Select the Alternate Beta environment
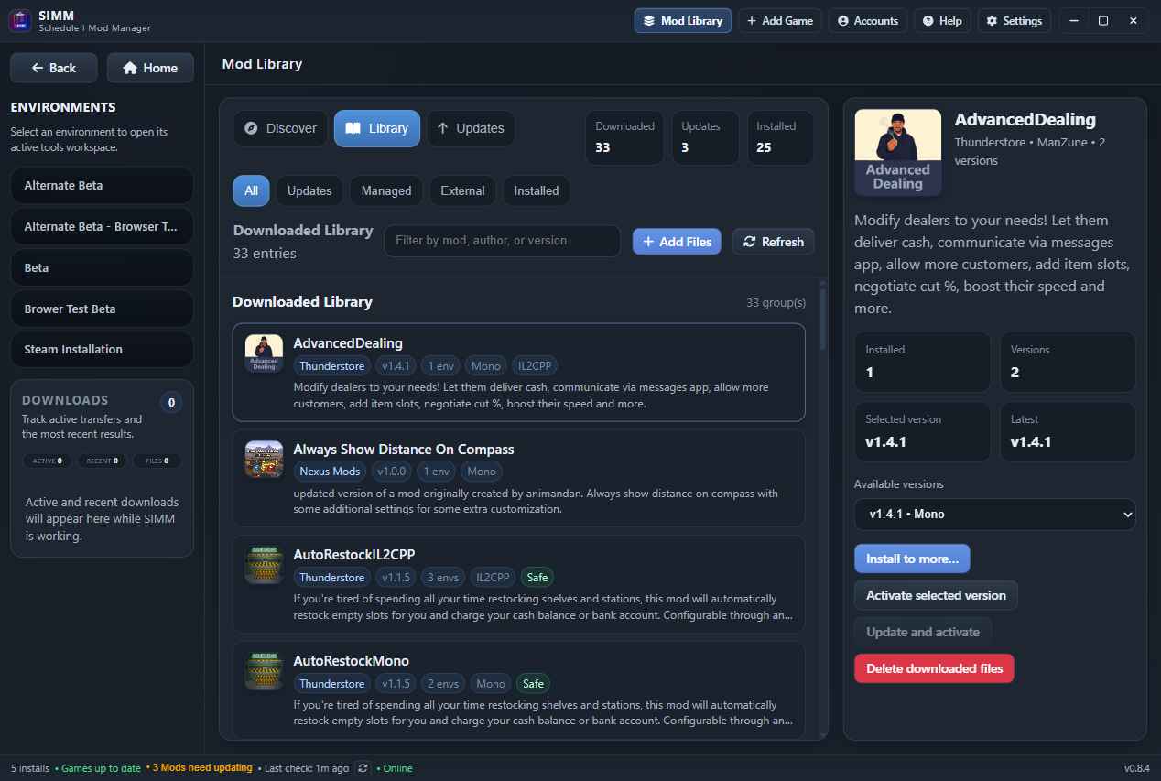 click(102, 185)
